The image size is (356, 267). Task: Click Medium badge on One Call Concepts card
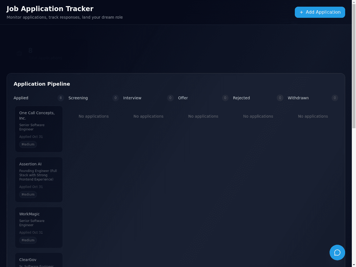[x=28, y=144]
